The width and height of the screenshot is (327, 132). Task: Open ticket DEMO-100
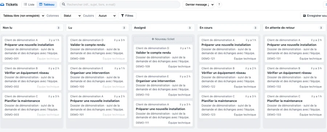click(97, 77)
